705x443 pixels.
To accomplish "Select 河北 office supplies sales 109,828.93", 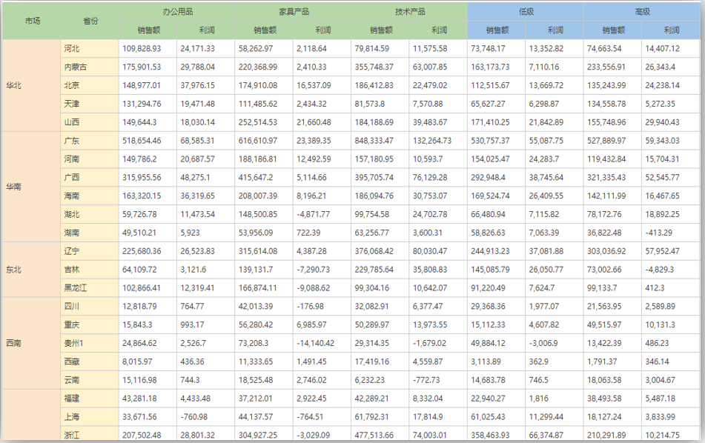I will tap(142, 48).
